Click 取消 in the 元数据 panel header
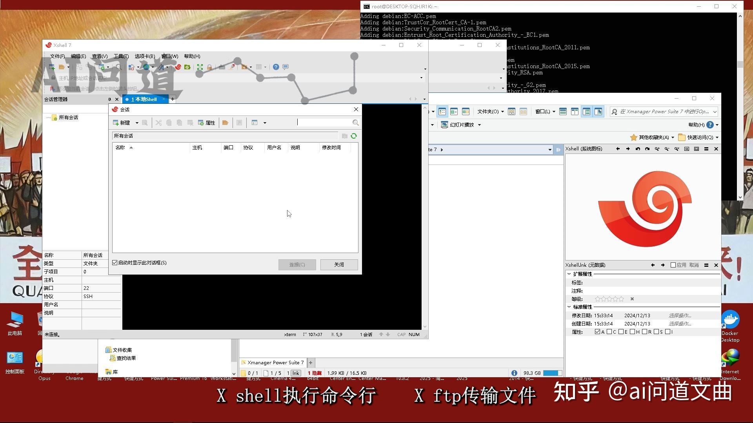The width and height of the screenshot is (753, 423). (694, 265)
